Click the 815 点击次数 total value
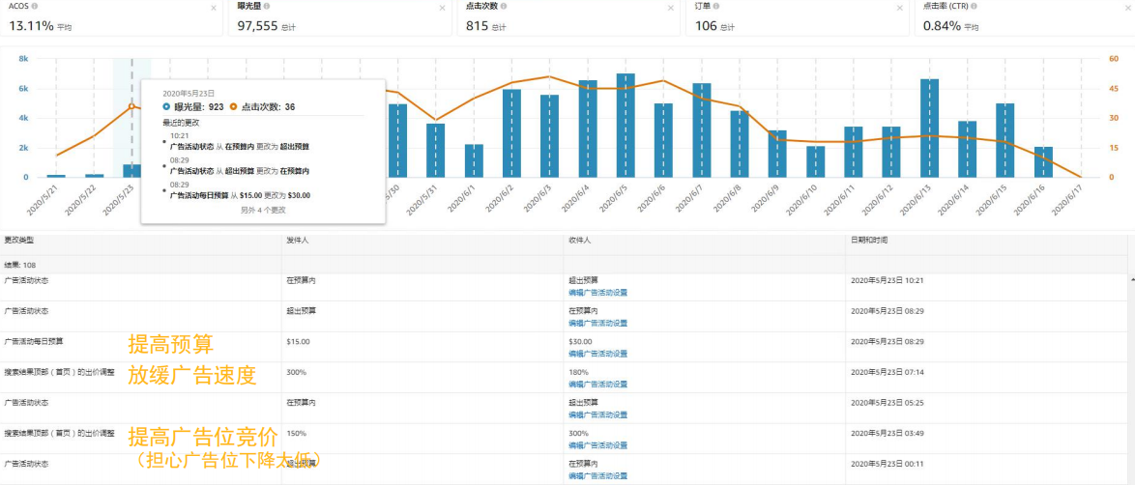This screenshot has height=485, width=1135. [x=477, y=26]
